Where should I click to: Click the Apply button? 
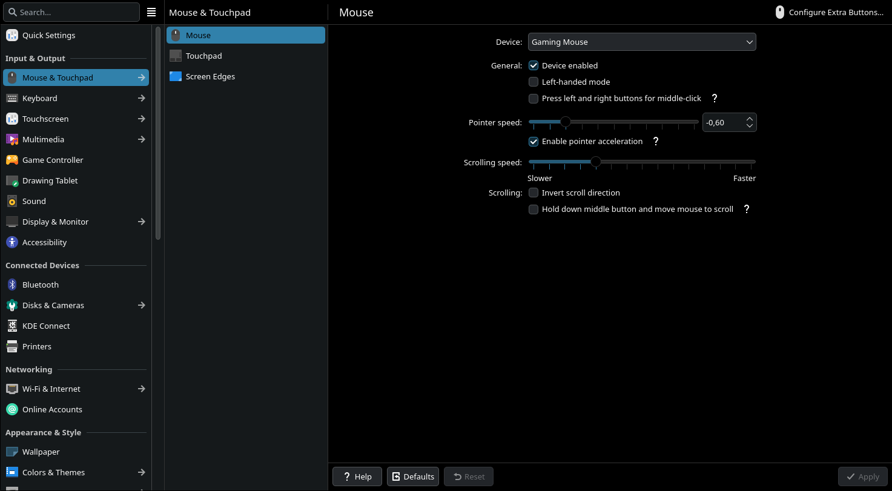click(863, 476)
